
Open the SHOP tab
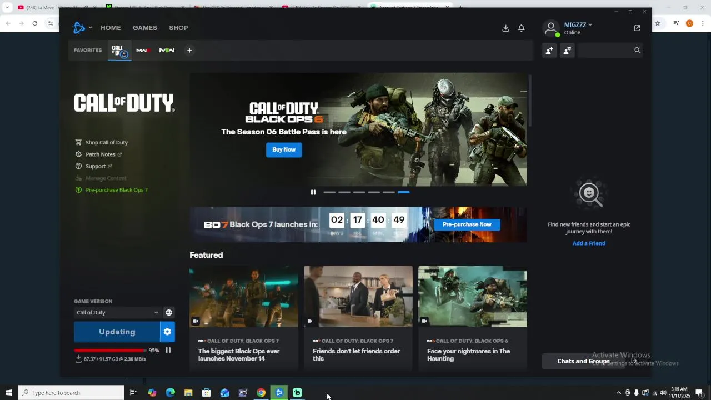tap(178, 28)
